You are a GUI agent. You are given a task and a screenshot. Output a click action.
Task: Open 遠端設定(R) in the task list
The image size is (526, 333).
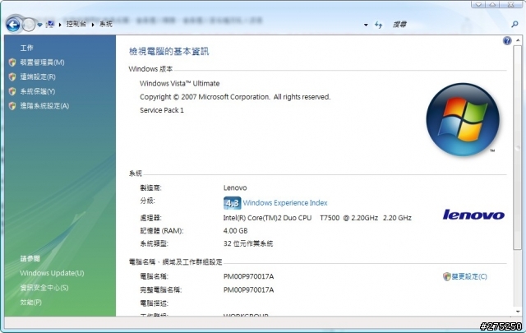coord(38,76)
